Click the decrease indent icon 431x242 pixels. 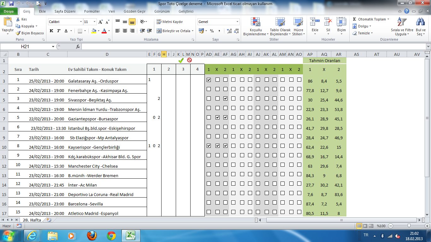[142, 31]
